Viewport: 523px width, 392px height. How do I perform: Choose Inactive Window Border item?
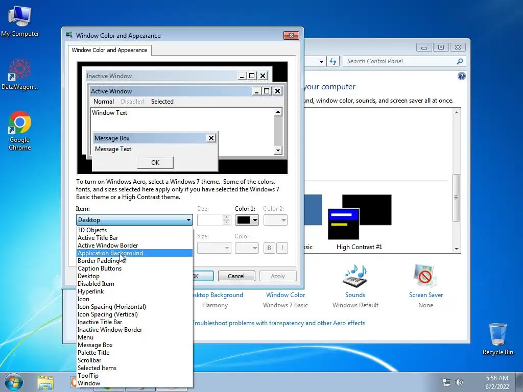[134, 330]
